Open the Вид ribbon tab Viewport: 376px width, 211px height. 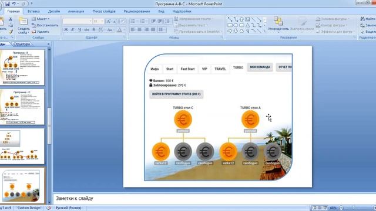click(x=161, y=11)
